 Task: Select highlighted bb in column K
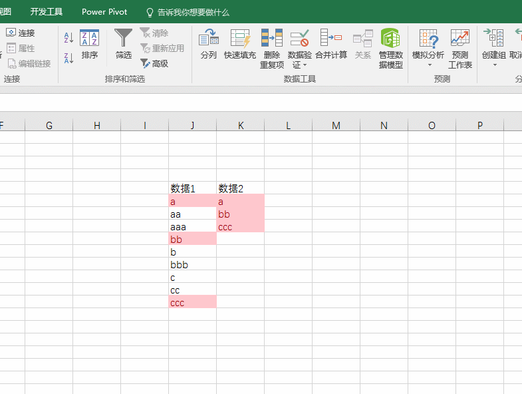240,214
